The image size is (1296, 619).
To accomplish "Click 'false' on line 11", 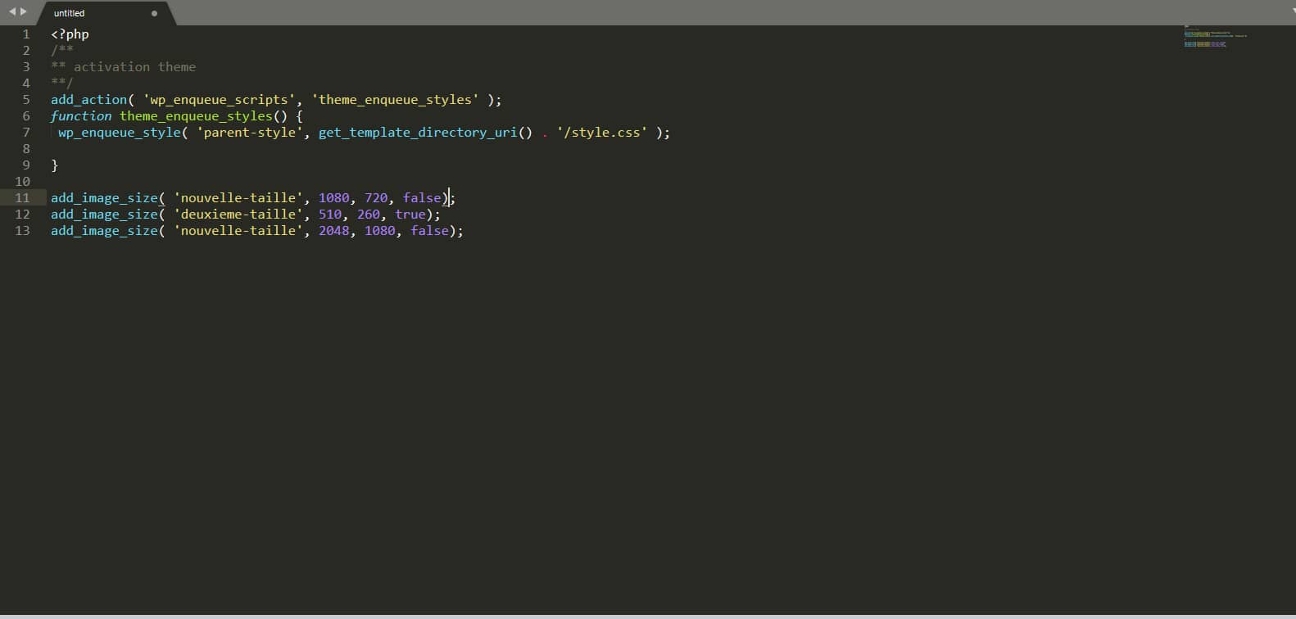I will click(422, 197).
